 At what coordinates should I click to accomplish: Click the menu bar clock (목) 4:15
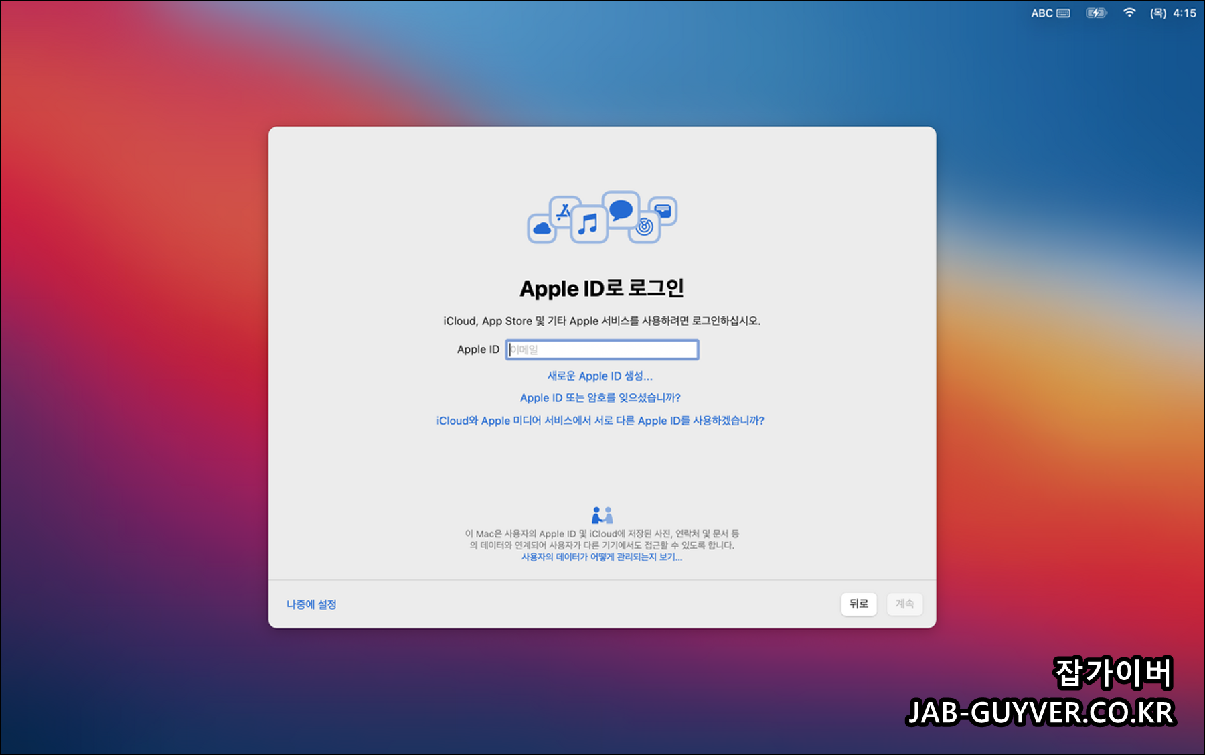[x=1173, y=13]
